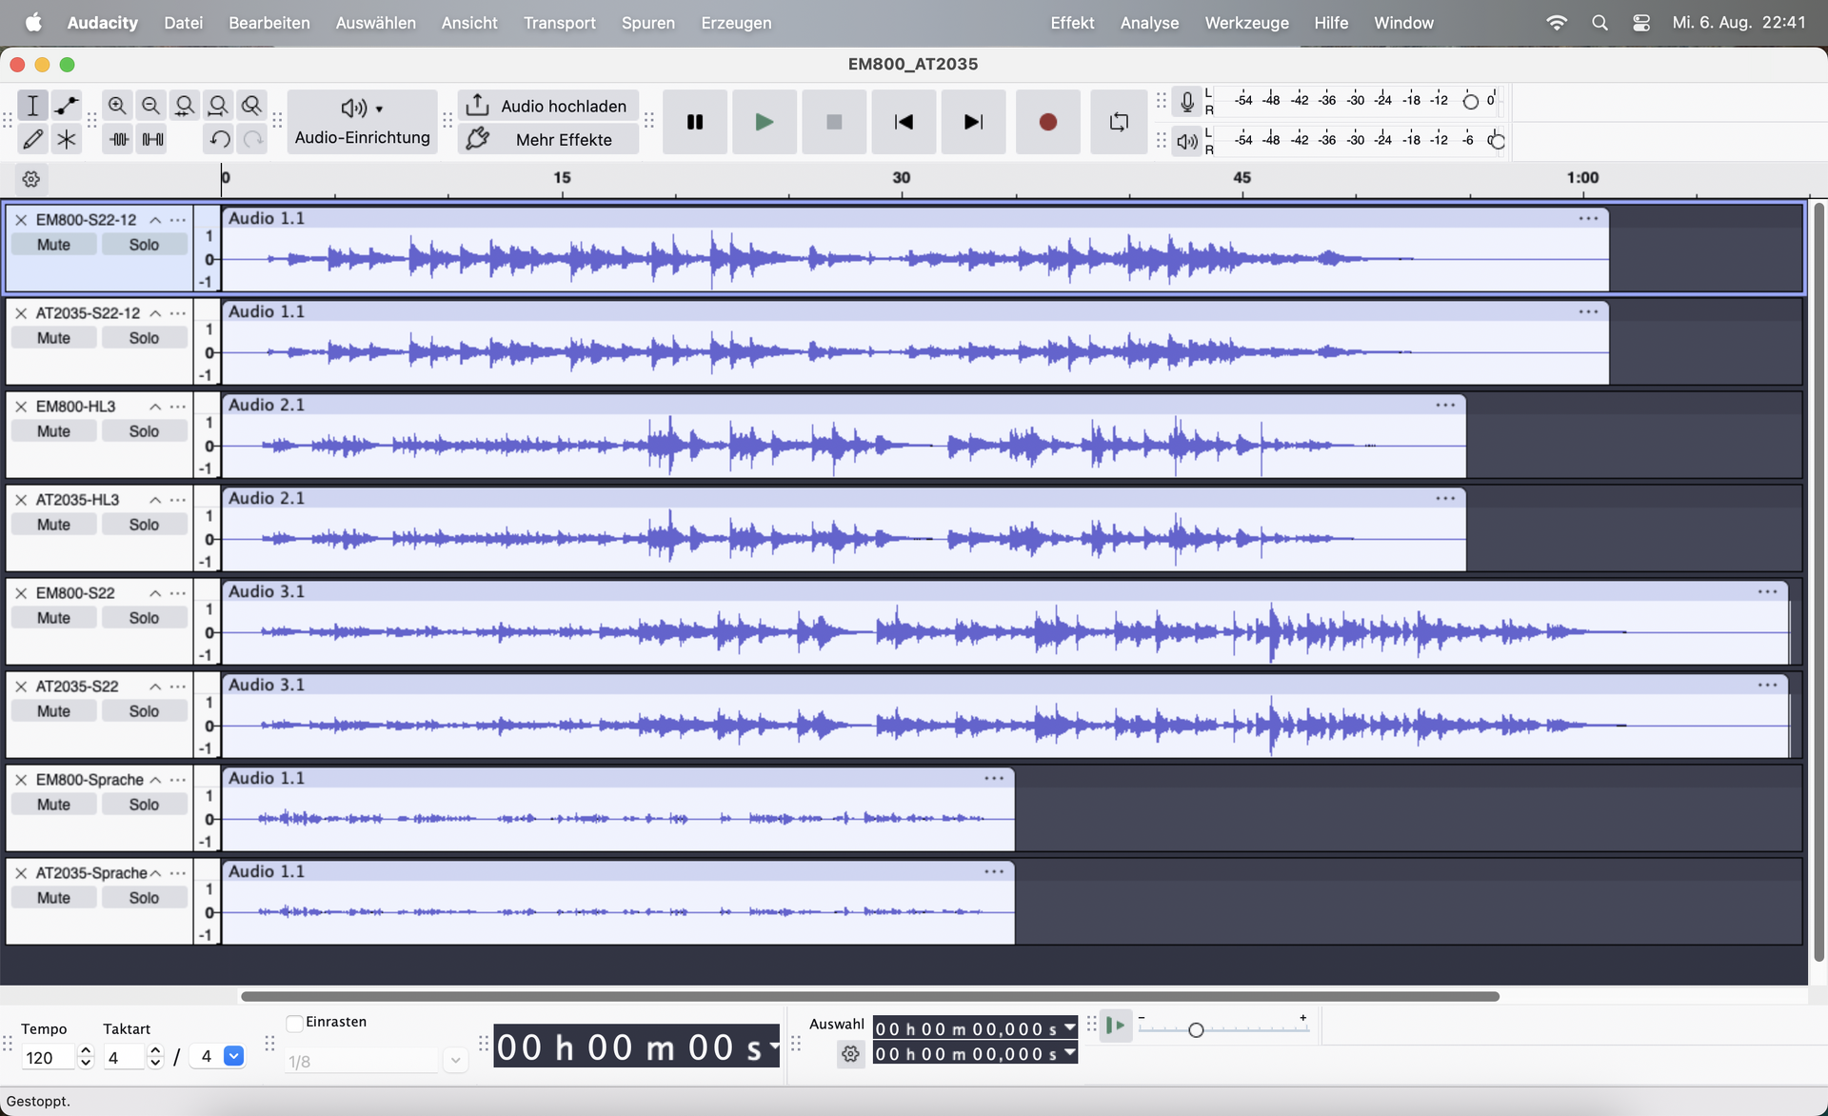Open the Bearbeiten menu

pos(269,23)
